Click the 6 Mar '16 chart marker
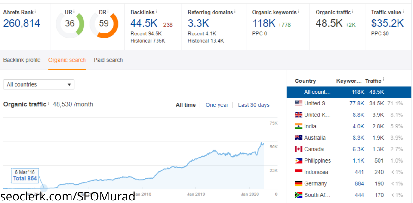413x203 pixels. [x=44, y=188]
